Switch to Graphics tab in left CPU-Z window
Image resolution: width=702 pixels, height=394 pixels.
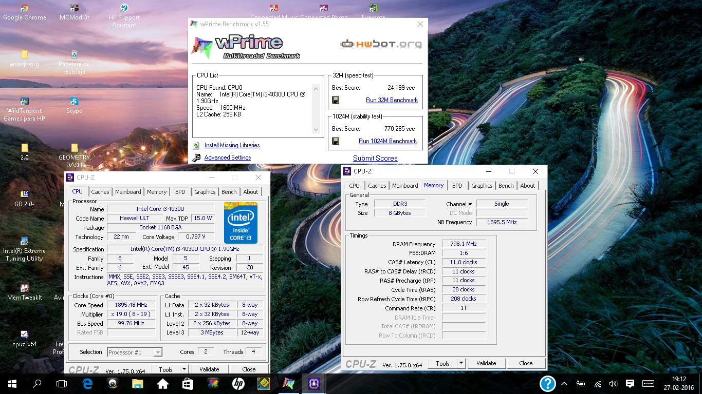click(x=205, y=192)
